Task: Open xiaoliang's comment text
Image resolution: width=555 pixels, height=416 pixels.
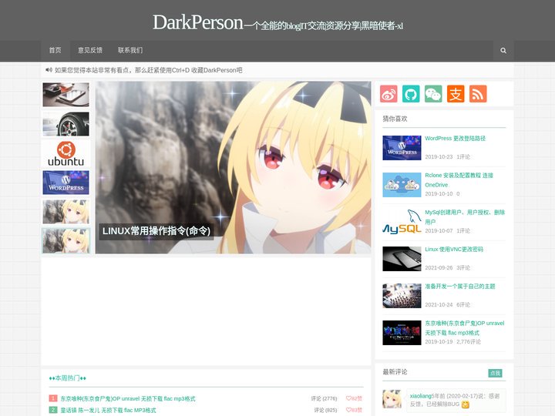Action: 455,400
